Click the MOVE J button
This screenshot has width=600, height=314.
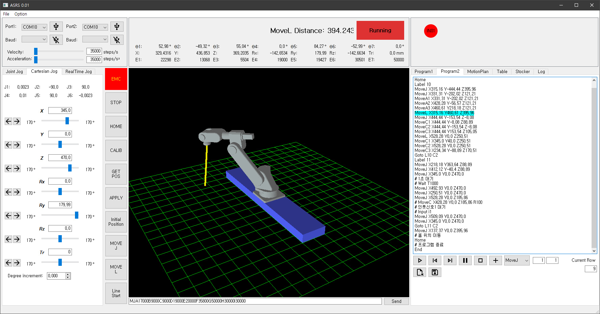point(116,246)
